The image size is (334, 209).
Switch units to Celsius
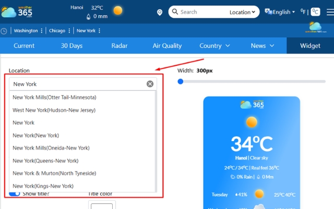point(316,11)
